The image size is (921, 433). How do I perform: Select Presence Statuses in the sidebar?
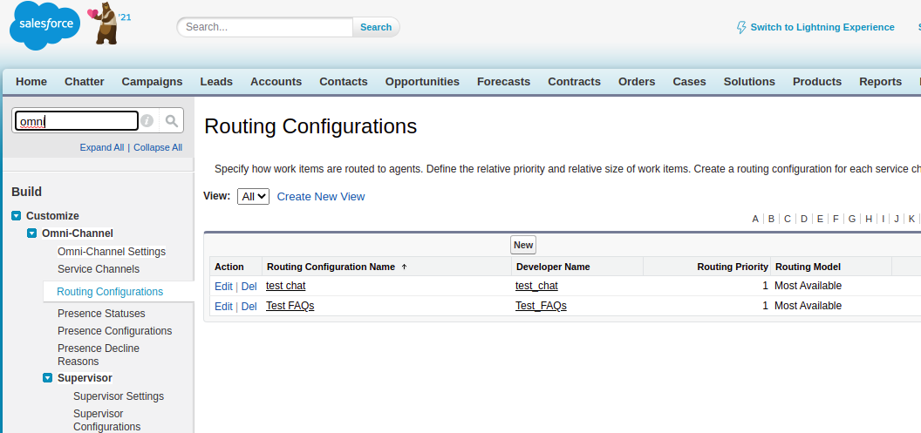pos(101,314)
